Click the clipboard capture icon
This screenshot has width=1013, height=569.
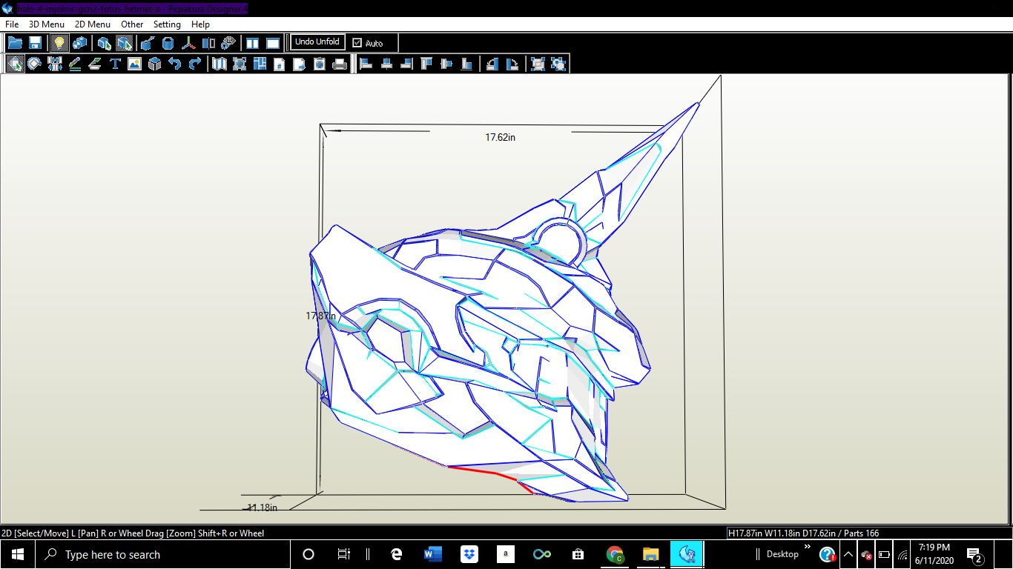(320, 64)
